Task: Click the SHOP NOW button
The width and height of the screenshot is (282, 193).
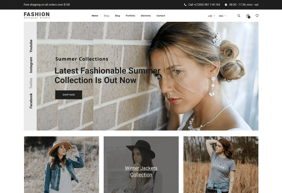Action: coord(69,95)
